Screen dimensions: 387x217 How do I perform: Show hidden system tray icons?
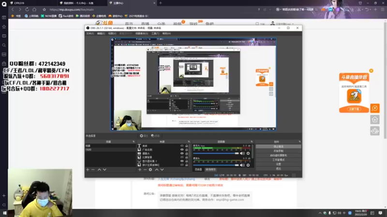pyautogui.click(x=320, y=213)
